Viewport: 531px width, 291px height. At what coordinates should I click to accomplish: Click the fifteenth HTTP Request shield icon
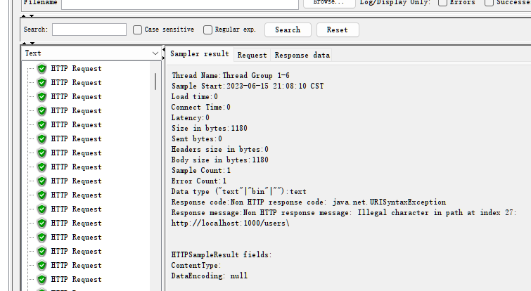point(41,266)
